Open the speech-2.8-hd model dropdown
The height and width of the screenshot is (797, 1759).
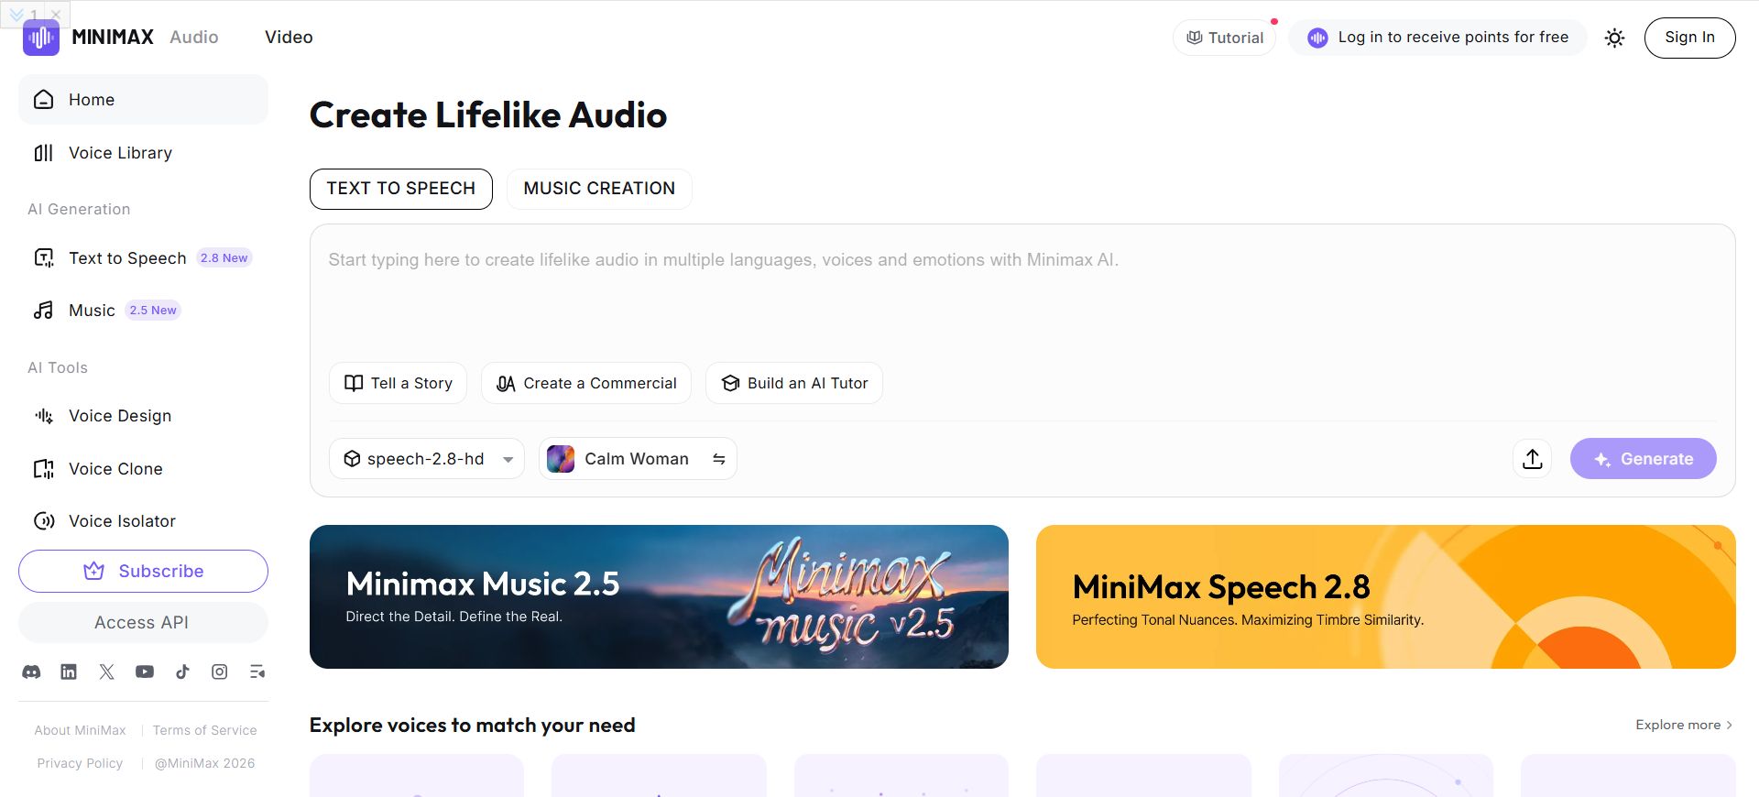pyautogui.click(x=427, y=459)
